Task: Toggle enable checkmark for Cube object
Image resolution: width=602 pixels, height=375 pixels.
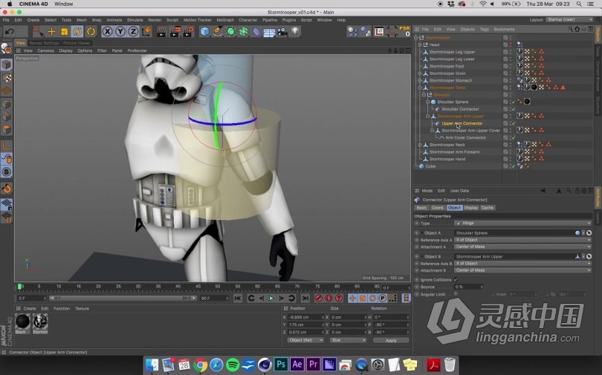Action: point(514,166)
